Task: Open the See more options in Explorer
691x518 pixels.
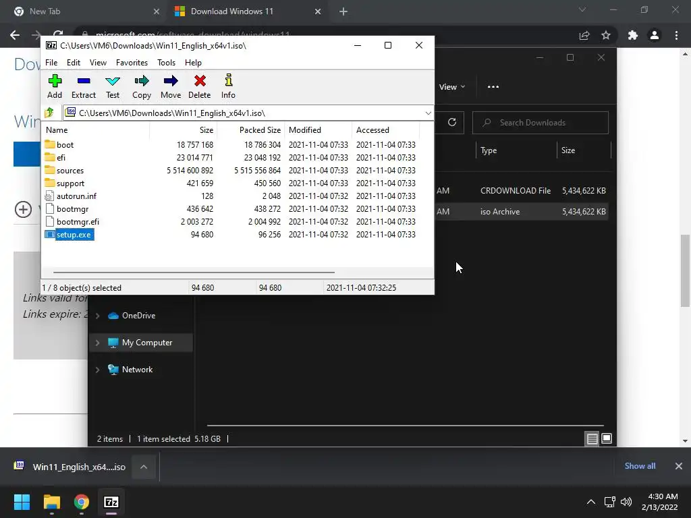Action: [x=493, y=87]
